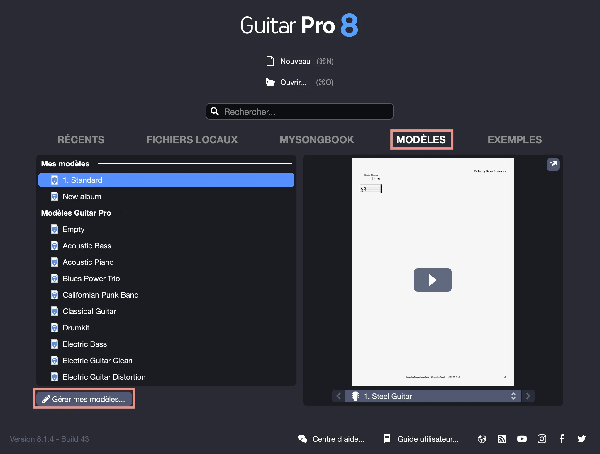Click the file icon of New album
The height and width of the screenshot is (454, 600).
click(x=55, y=196)
